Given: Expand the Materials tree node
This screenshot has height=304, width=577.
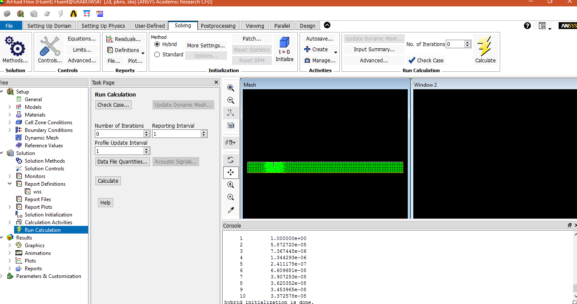Looking at the screenshot, I should [10, 115].
